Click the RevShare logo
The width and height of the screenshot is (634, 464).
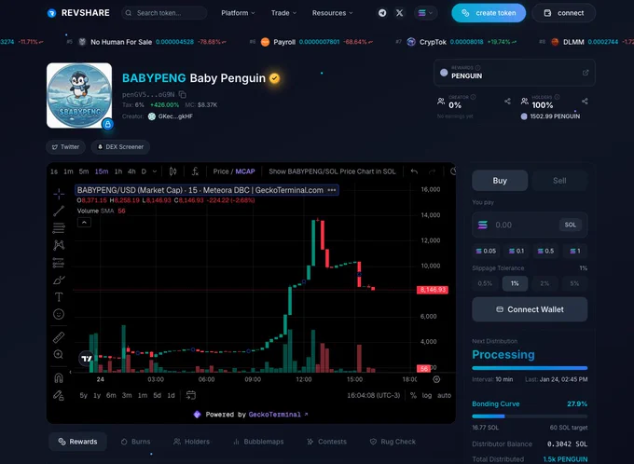coord(78,13)
